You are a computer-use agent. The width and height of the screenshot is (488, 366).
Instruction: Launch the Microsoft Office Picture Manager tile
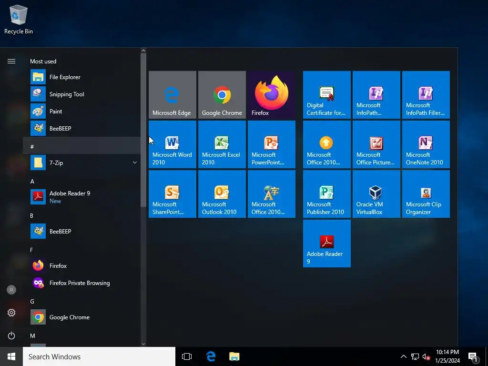[376, 144]
